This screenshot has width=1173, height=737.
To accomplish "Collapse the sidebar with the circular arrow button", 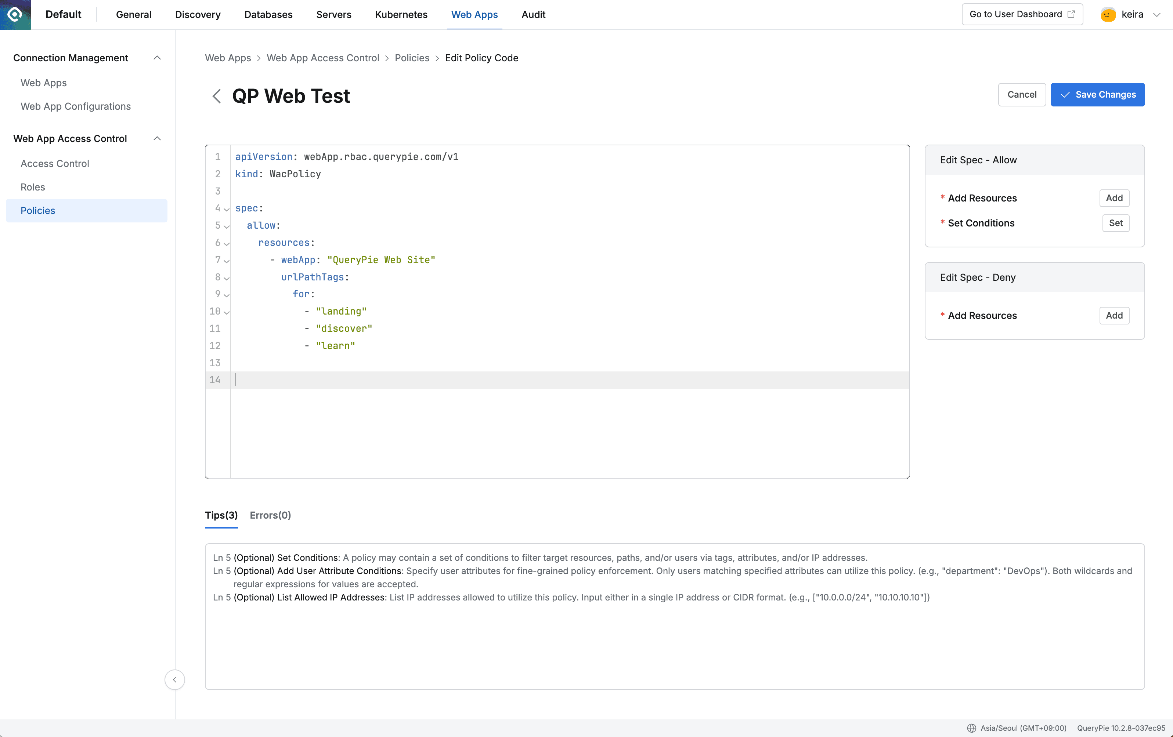I will pos(174,679).
